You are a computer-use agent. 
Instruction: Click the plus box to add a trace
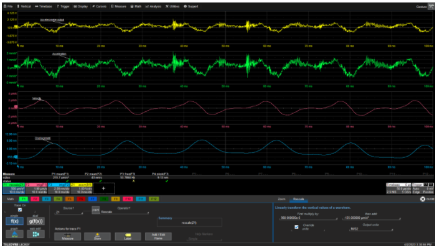pos(104,188)
